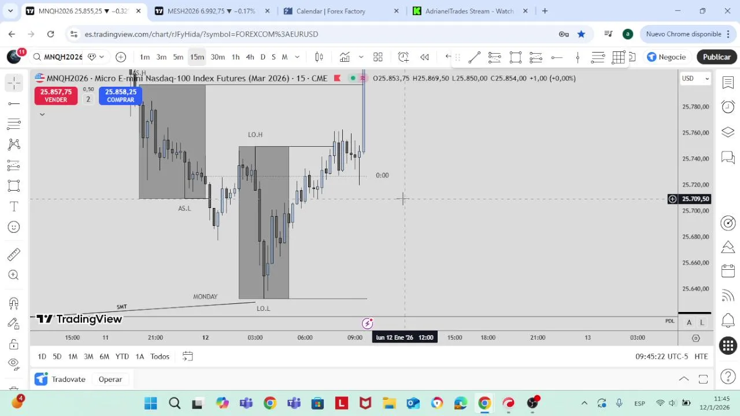Viewport: 740px width, 416px height.
Task: Select the 1M date range
Action: [x=72, y=356]
